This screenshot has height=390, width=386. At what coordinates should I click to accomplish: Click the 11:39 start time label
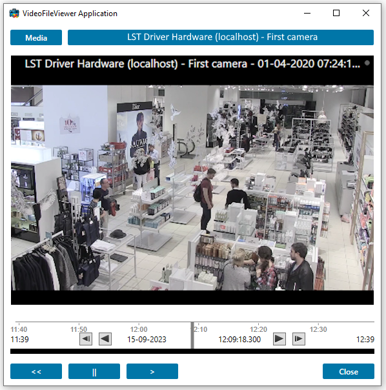19,340
